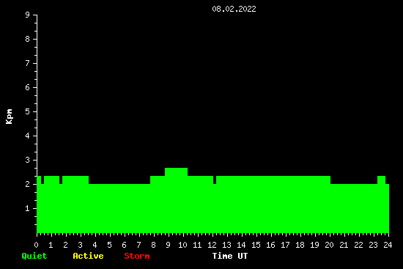Screen dimensions: 403x269
Task: Select hour 16 on the time axis
Action: pos(270,245)
